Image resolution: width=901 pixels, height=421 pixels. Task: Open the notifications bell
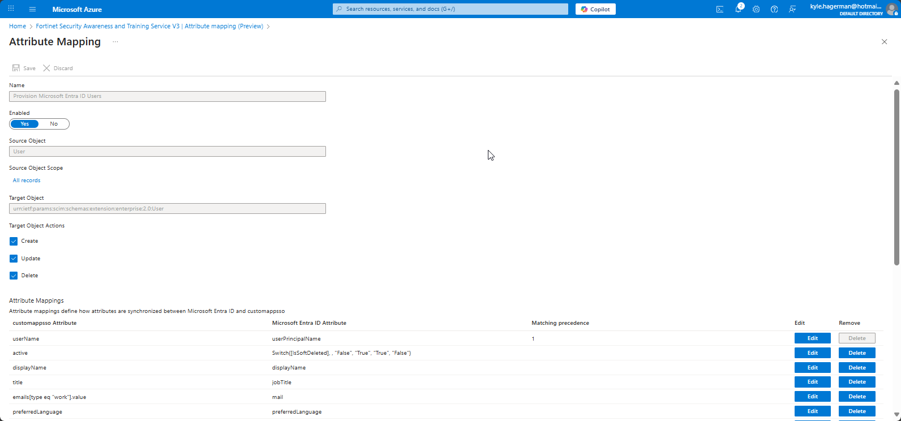pyautogui.click(x=738, y=9)
